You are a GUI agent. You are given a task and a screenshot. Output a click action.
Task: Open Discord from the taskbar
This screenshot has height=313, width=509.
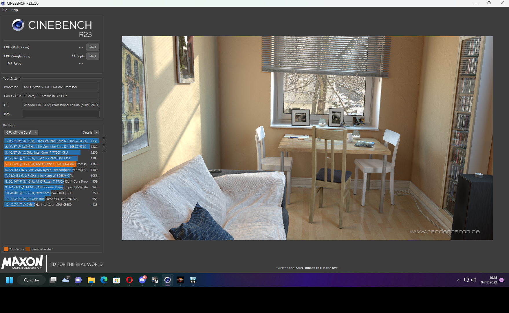coord(142,280)
